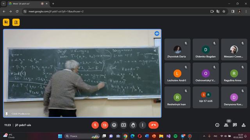Open the Chrome three-dot menu
This screenshot has width=250, height=140.
click(x=246, y=11)
